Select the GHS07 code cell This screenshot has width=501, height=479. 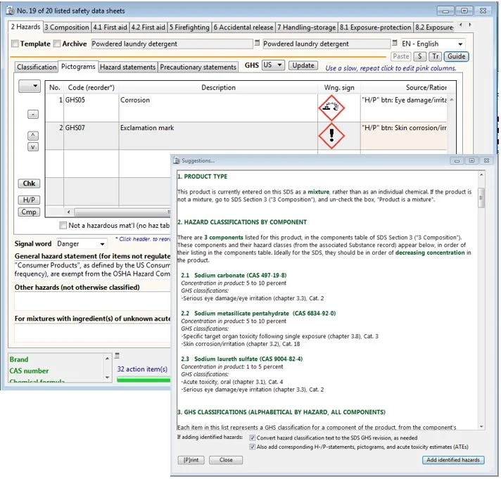point(91,136)
